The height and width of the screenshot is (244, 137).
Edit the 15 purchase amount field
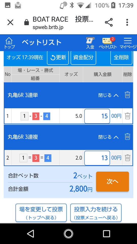(97, 116)
